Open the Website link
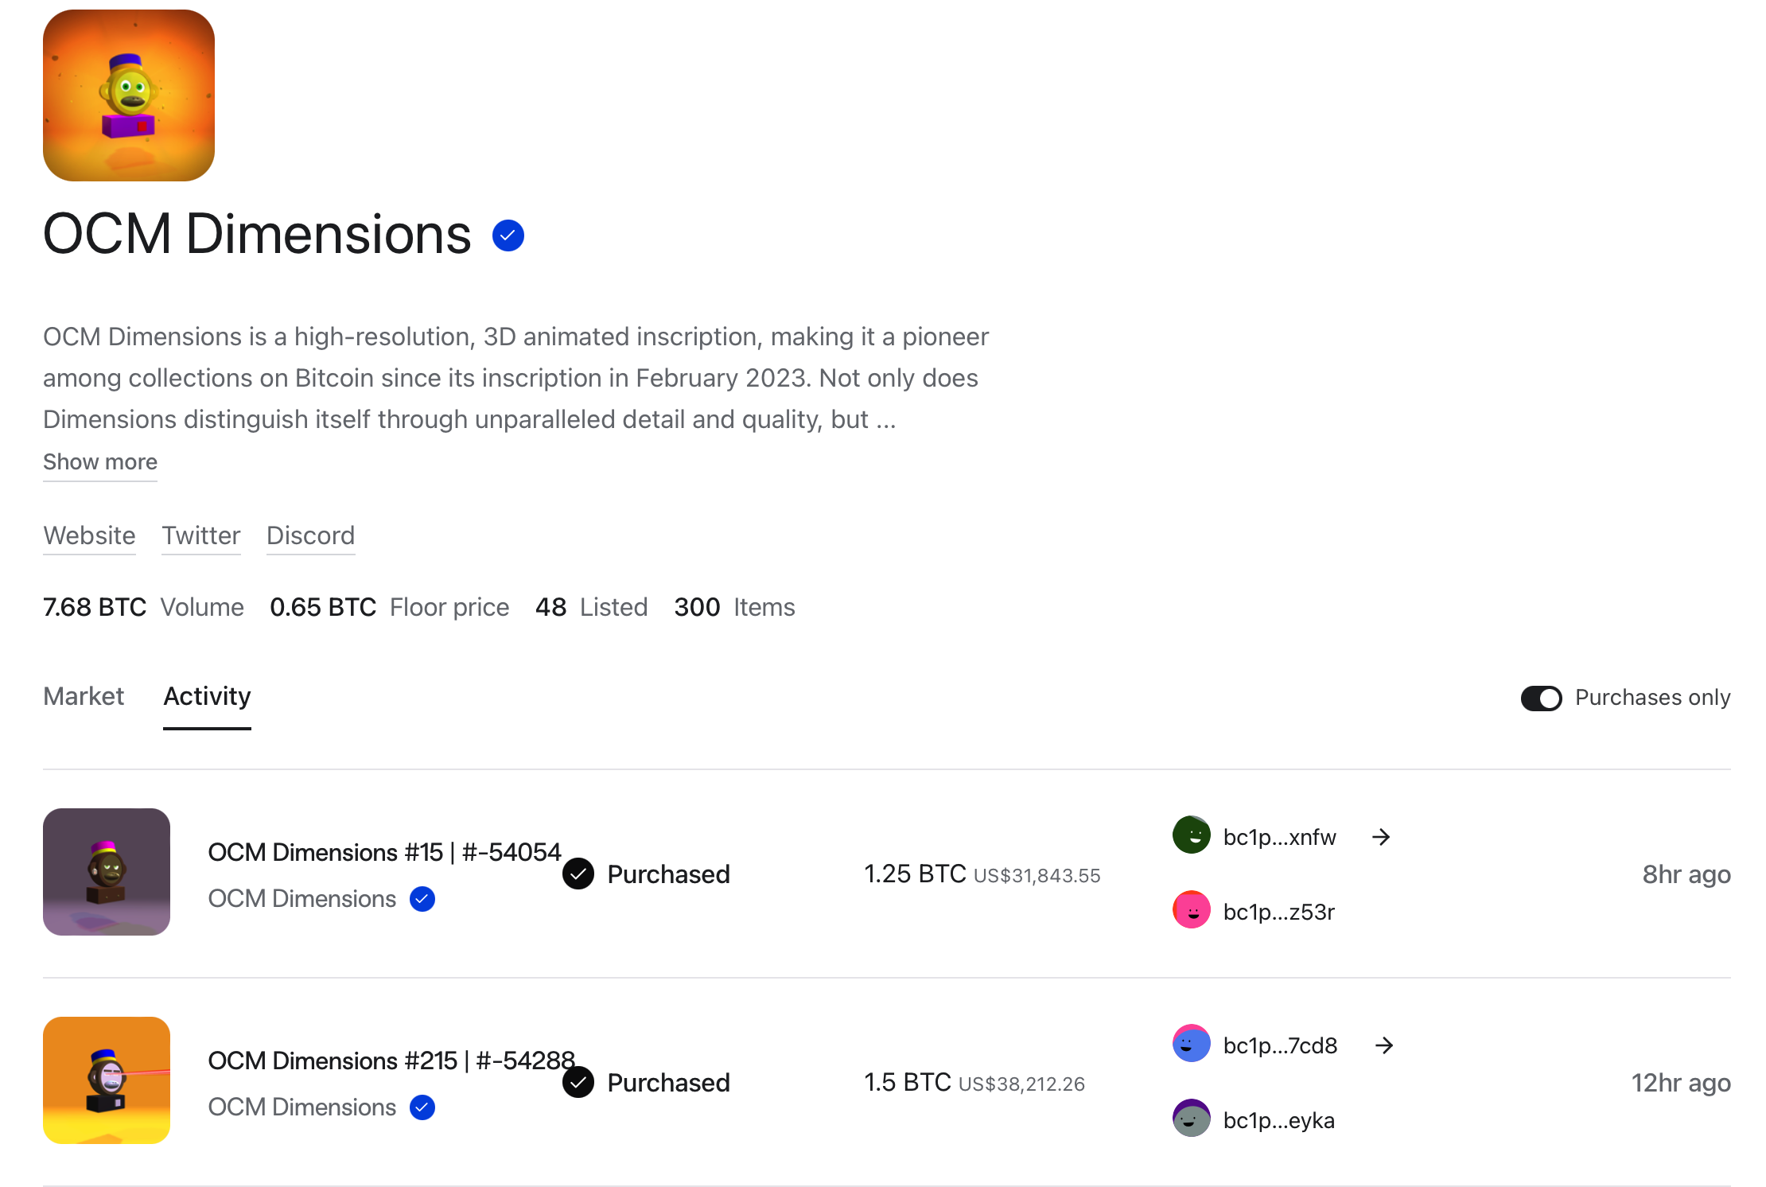1766x1187 pixels. [89, 535]
